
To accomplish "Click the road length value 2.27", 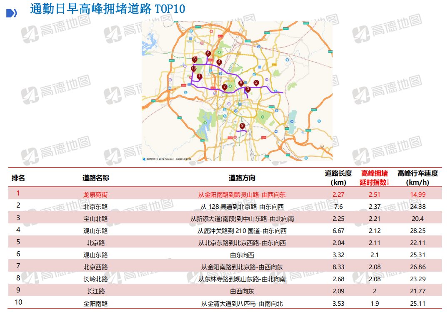I will 338,195.
